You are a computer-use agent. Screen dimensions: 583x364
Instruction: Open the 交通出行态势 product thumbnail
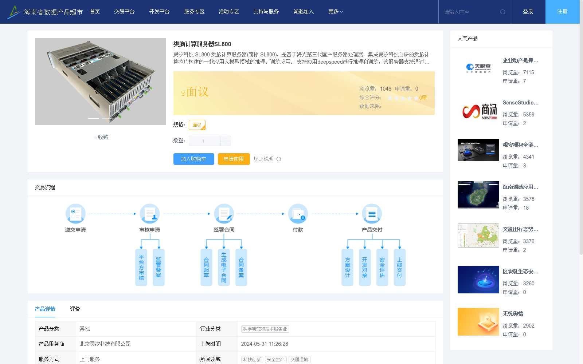pyautogui.click(x=478, y=236)
